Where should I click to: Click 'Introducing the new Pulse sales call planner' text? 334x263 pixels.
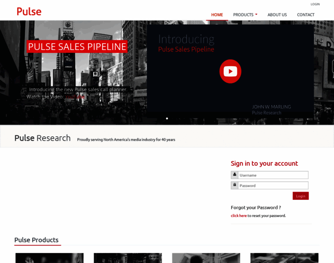point(78,89)
